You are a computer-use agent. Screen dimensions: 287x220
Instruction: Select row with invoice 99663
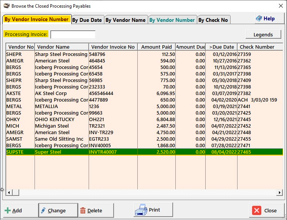[144, 113]
